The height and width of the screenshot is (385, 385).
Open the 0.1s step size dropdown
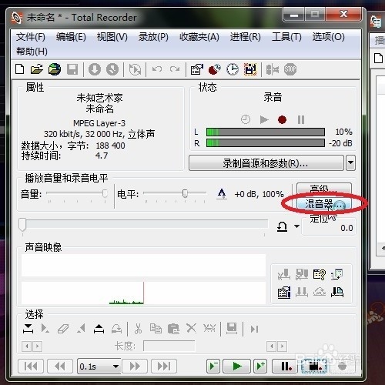(x=115, y=366)
